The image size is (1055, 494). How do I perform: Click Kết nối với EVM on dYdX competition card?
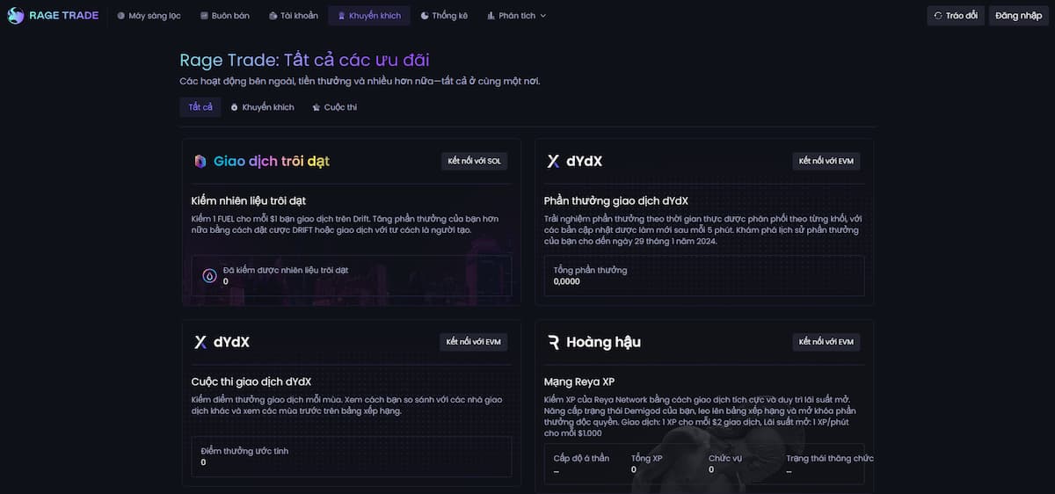[474, 342]
